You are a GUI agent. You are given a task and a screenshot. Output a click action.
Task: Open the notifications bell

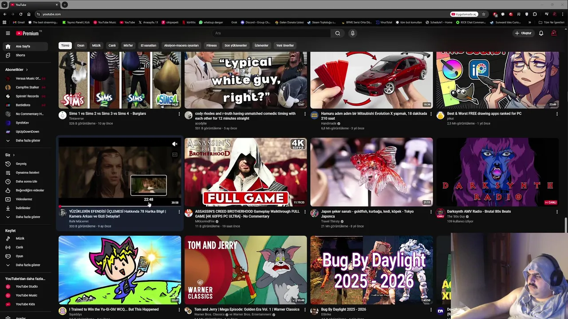coord(541,33)
